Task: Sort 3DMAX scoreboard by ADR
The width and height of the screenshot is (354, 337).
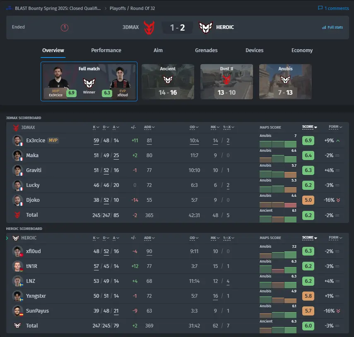Action: (149, 127)
